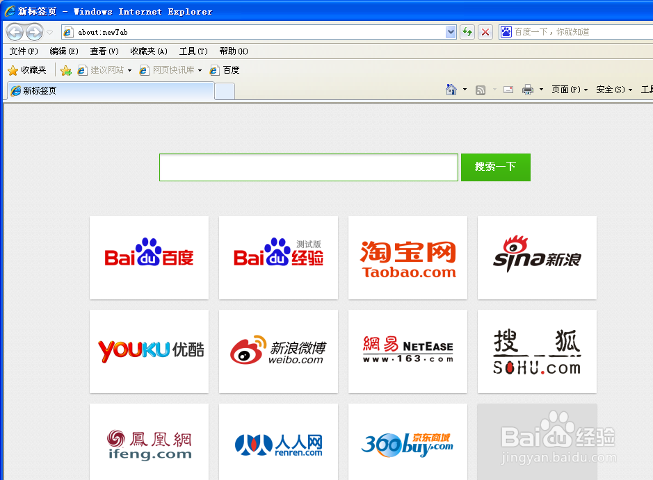Viewport: 653px width, 480px height.
Task: Open the 编辑(E) menu
Action: [64, 51]
